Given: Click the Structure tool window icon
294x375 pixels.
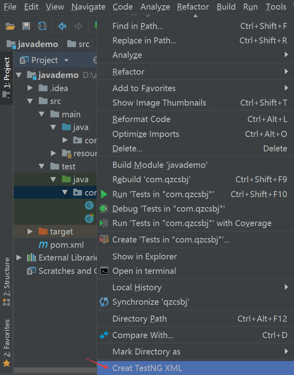Looking at the screenshot, I should point(6,302).
